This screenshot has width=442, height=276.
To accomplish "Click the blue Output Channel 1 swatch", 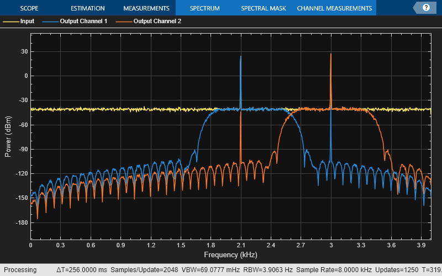I will point(50,22).
